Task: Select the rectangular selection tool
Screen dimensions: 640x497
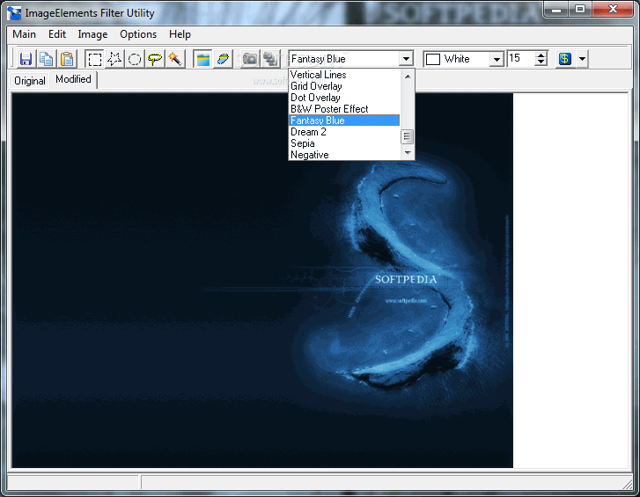Action: (95, 59)
